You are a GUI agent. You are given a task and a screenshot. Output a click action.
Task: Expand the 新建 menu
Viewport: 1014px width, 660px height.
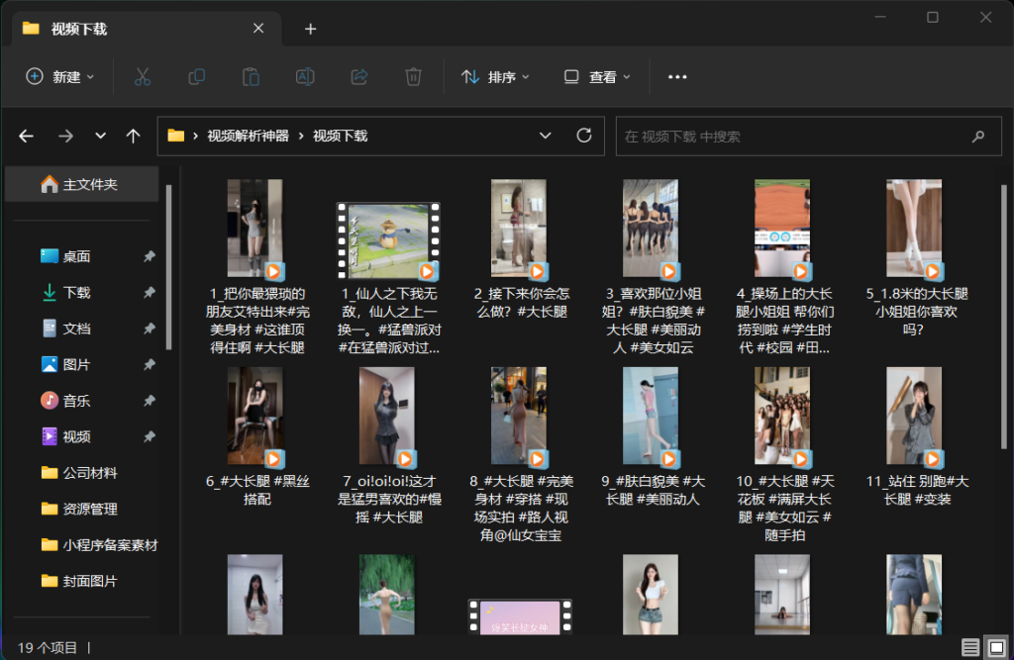(59, 76)
